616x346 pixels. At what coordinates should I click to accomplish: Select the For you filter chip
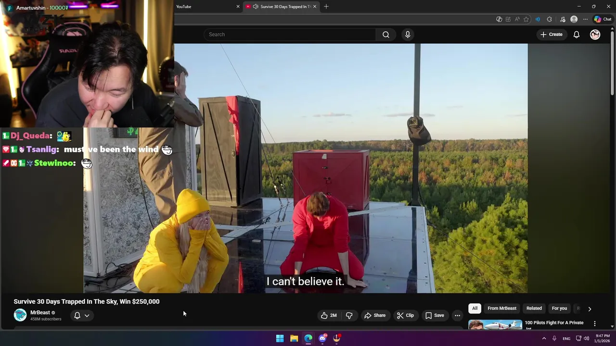click(559, 309)
